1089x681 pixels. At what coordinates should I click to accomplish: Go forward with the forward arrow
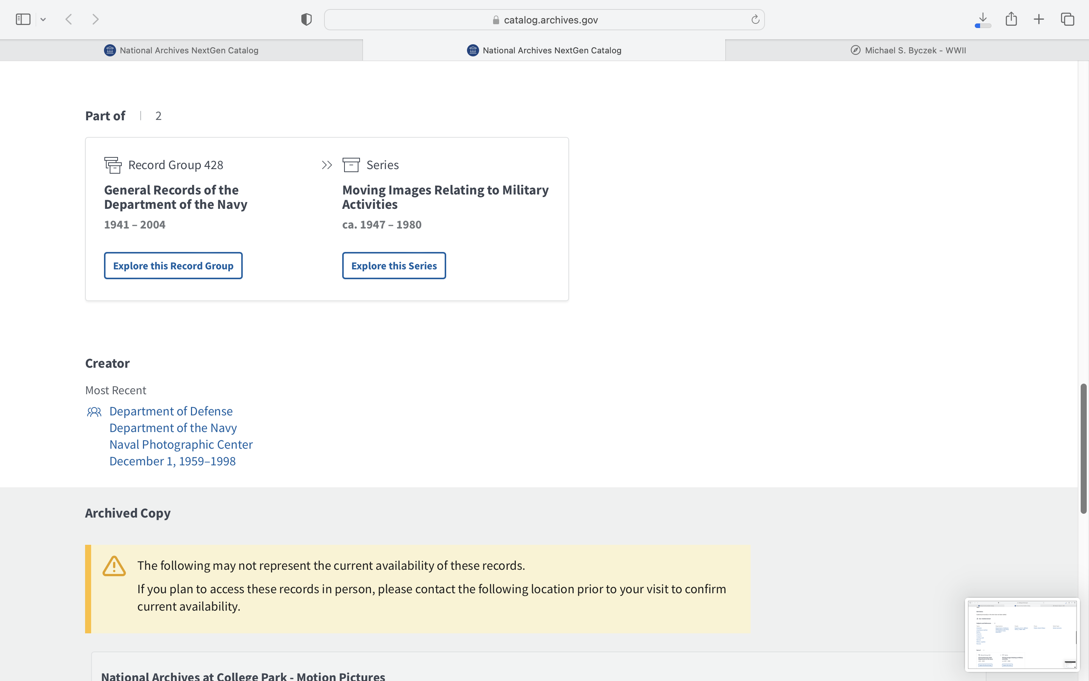click(95, 19)
